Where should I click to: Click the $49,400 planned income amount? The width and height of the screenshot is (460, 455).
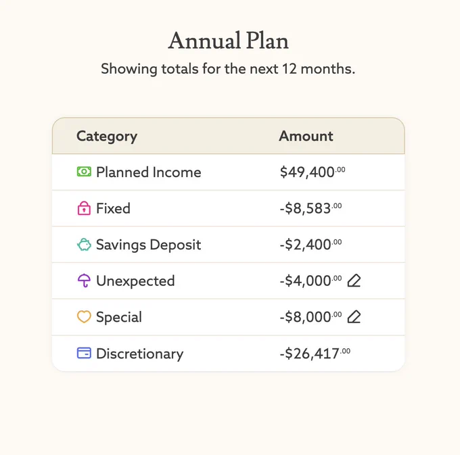click(313, 172)
